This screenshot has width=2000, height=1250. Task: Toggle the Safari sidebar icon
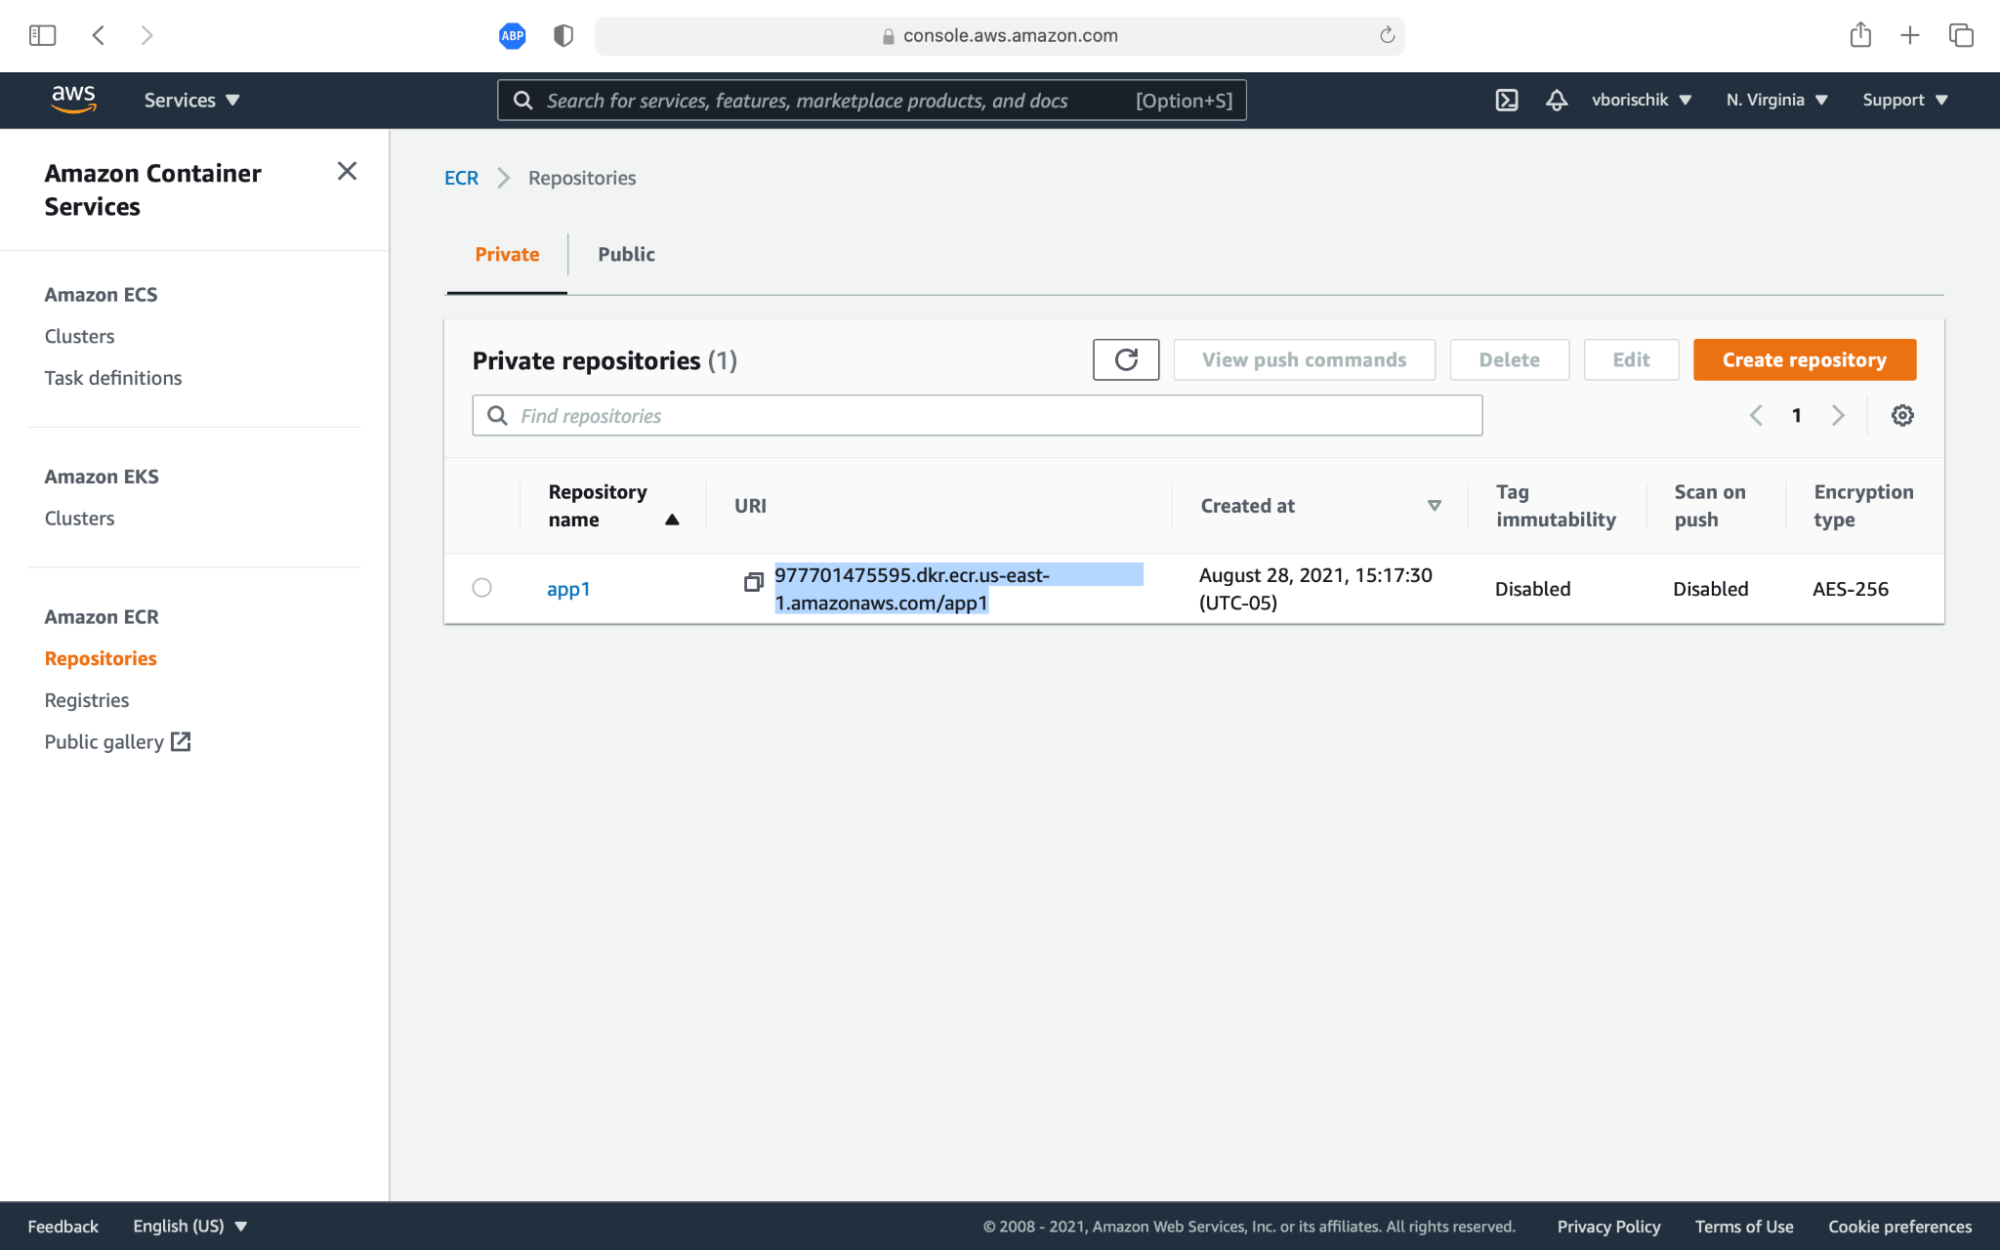coord(42,36)
